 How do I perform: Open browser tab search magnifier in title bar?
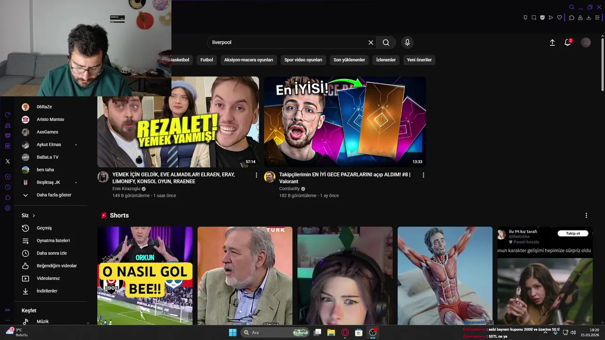571,7
